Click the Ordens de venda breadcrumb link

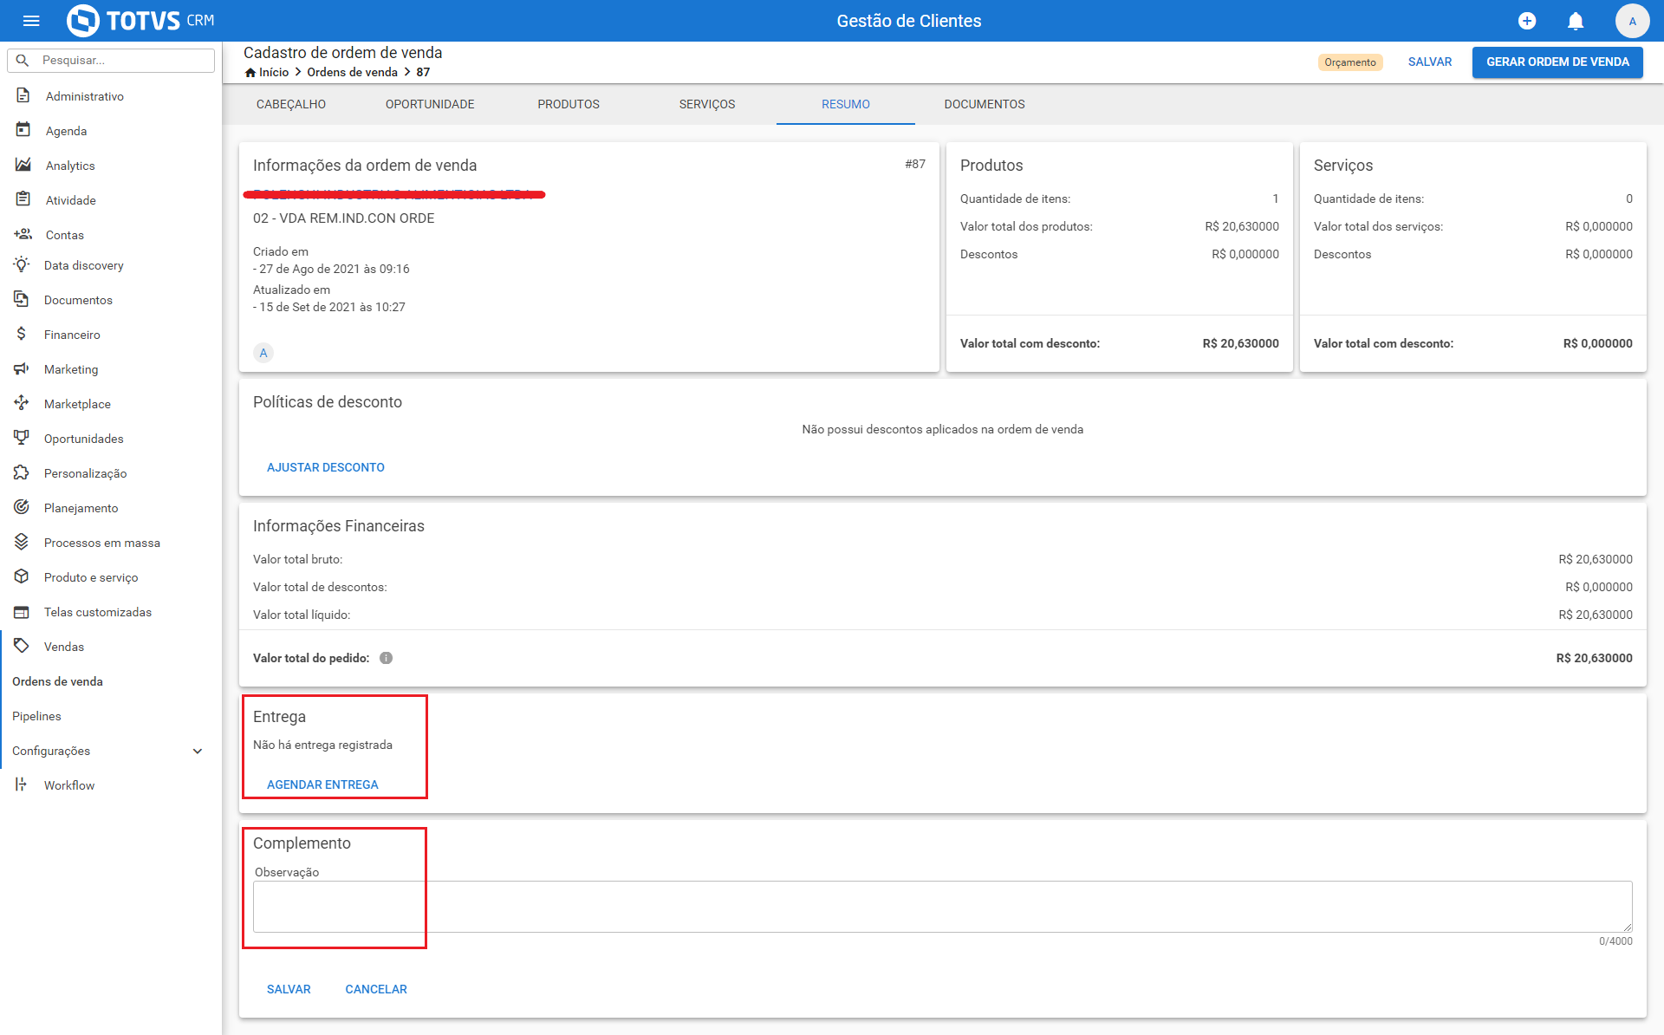pyautogui.click(x=352, y=72)
